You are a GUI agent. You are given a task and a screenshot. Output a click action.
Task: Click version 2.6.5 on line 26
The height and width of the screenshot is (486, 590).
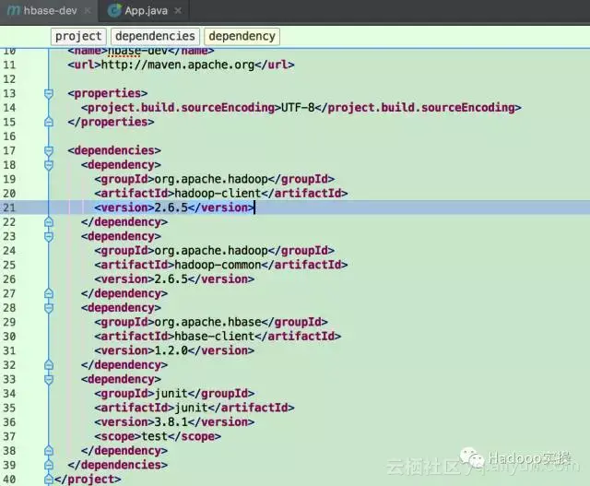click(x=171, y=279)
